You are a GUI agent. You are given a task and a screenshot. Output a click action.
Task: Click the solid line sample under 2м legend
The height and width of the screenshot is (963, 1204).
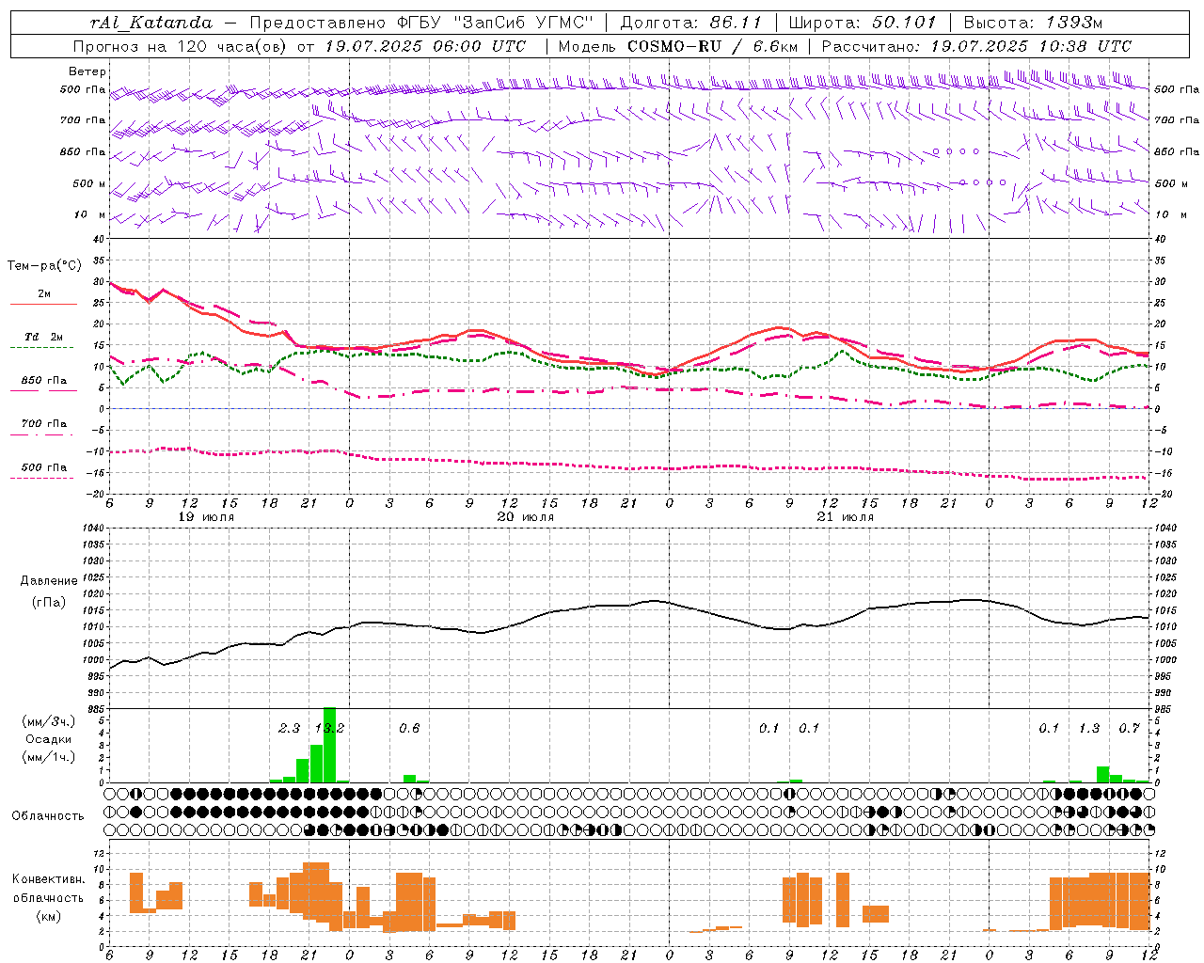tap(44, 305)
